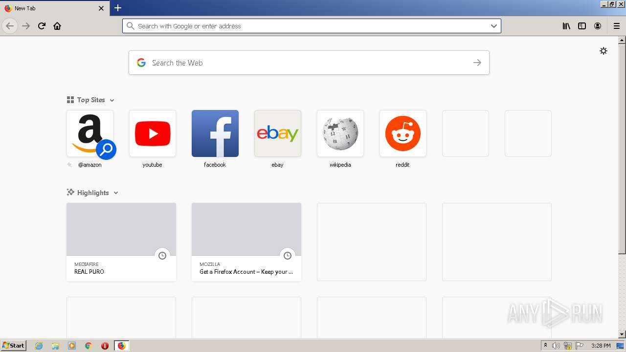Go back using the back arrow button
Viewport: 626px width, 352px height.
pos(10,26)
